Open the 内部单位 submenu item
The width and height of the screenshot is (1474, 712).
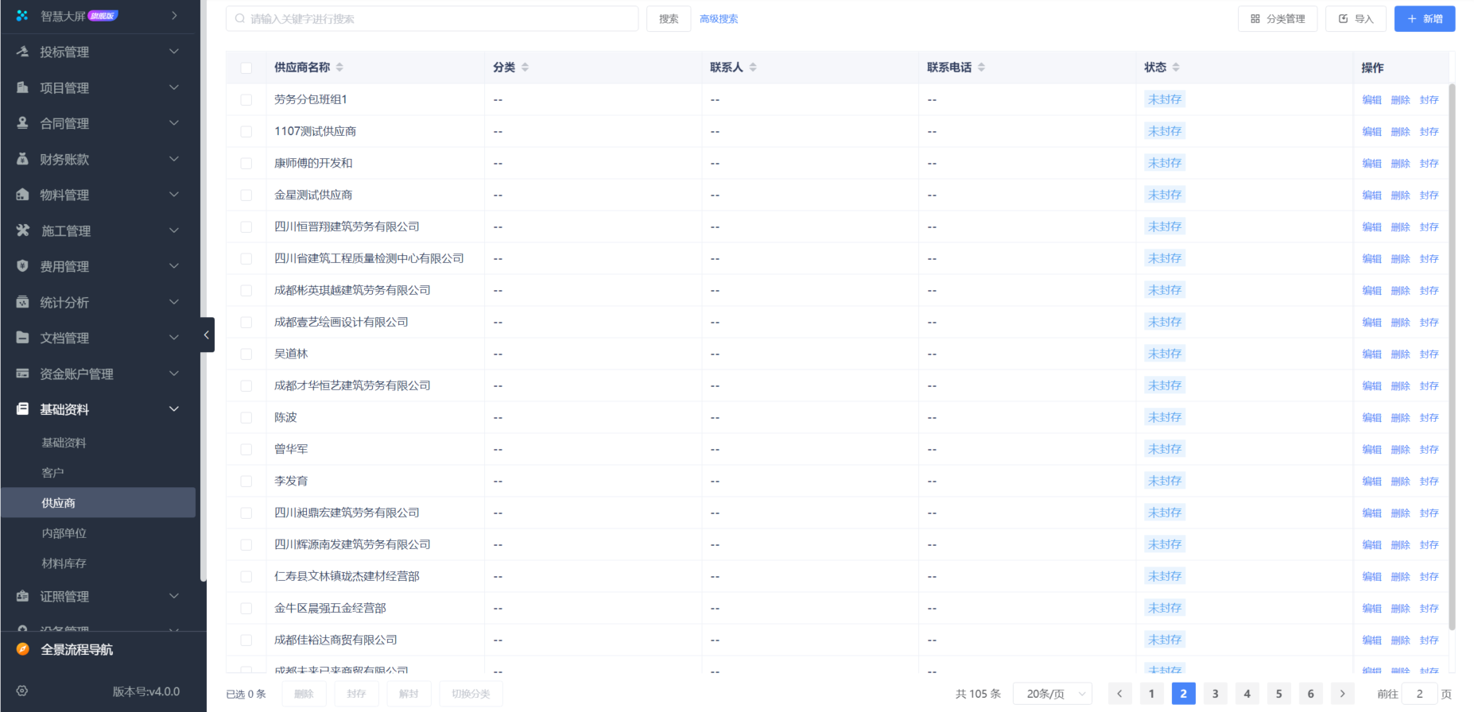pos(99,533)
